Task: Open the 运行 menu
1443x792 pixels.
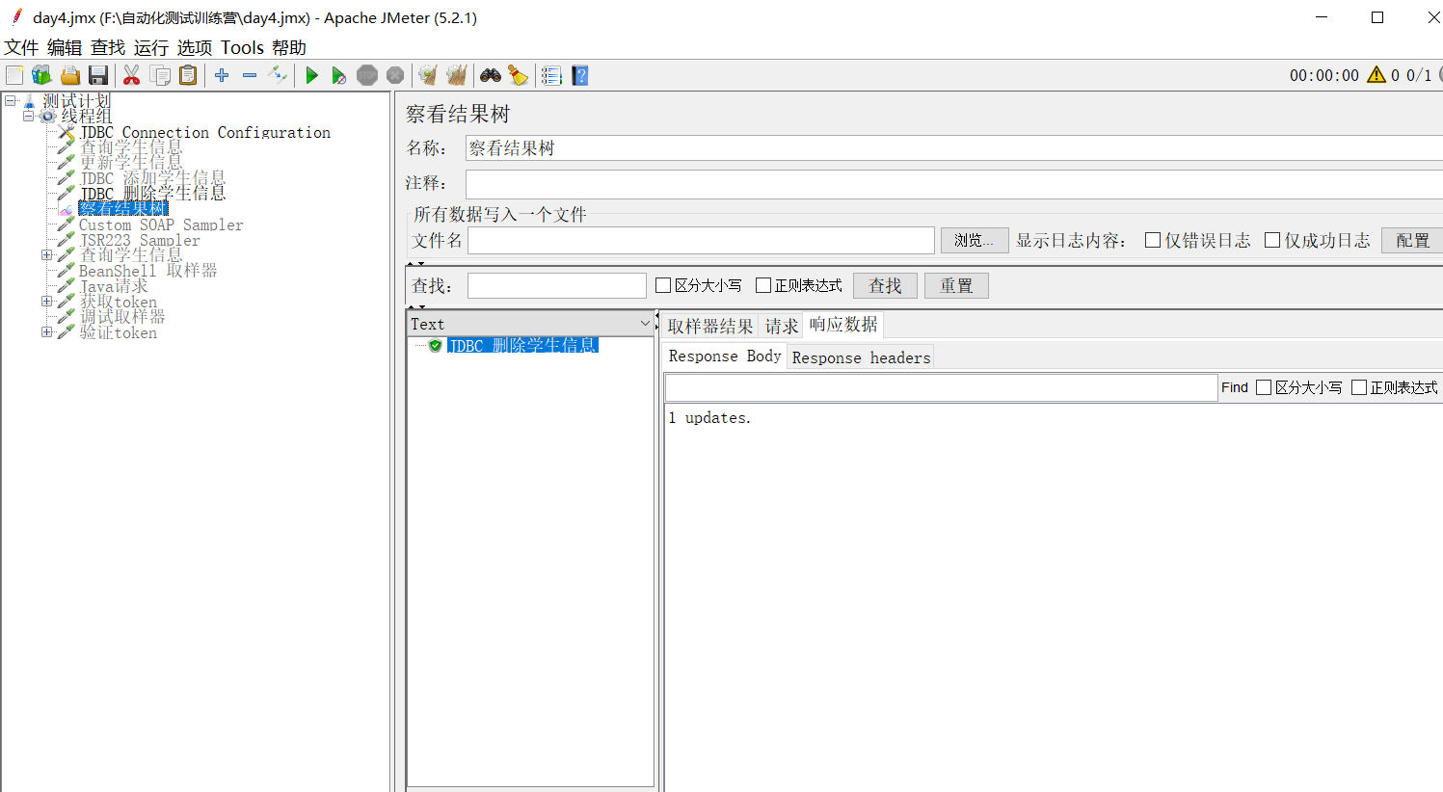Action: (151, 47)
